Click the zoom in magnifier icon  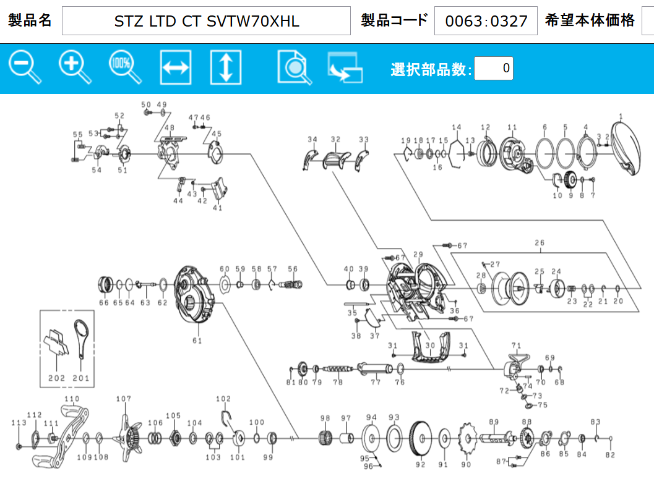point(75,67)
